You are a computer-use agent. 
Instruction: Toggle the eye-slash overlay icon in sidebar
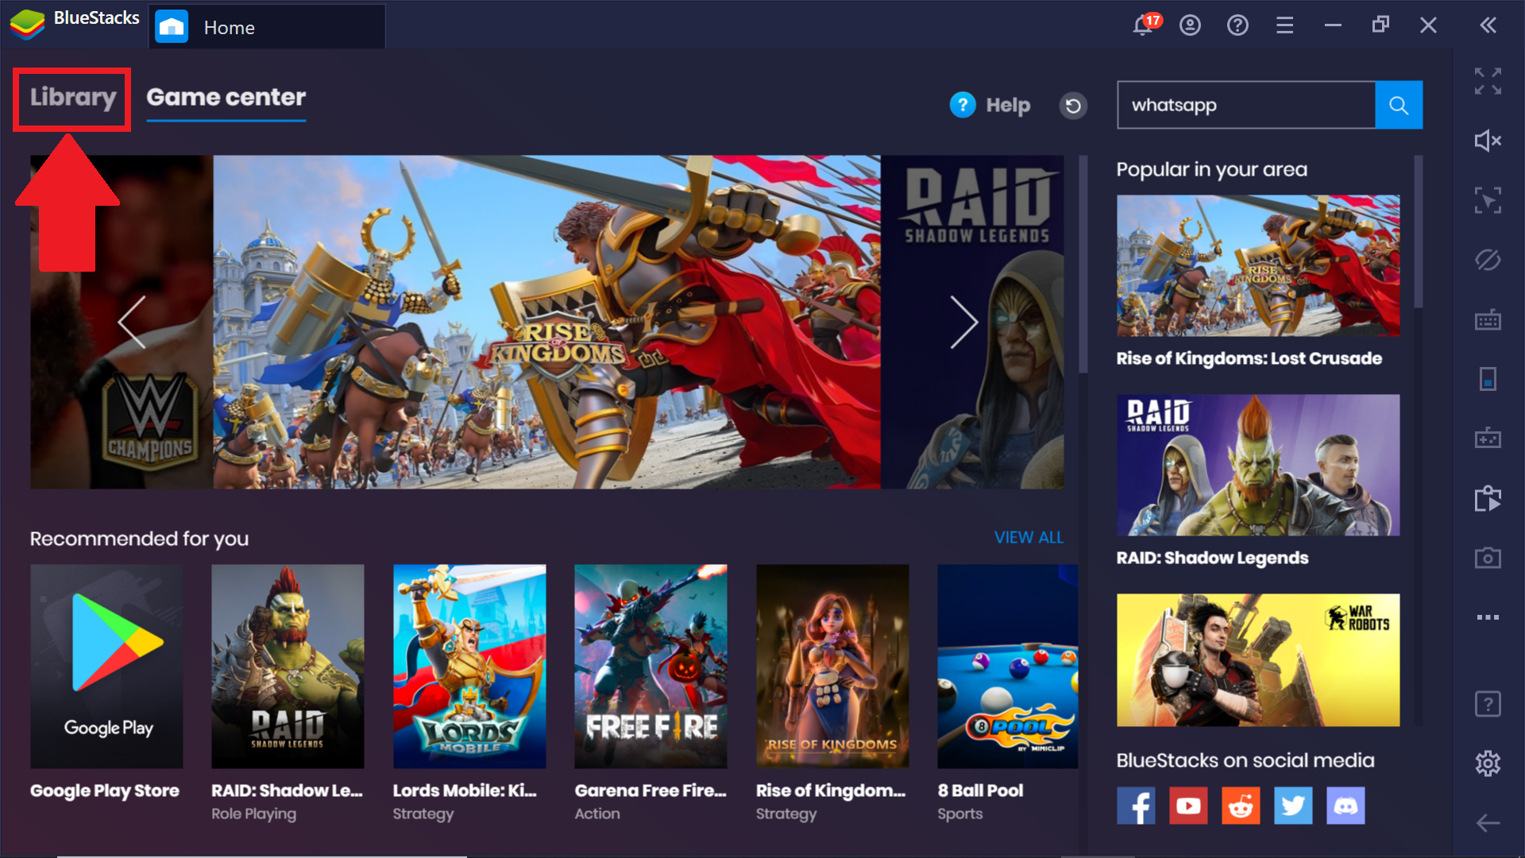point(1488,260)
